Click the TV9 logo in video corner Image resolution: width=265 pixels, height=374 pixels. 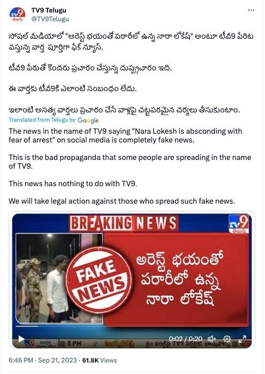coord(238,224)
